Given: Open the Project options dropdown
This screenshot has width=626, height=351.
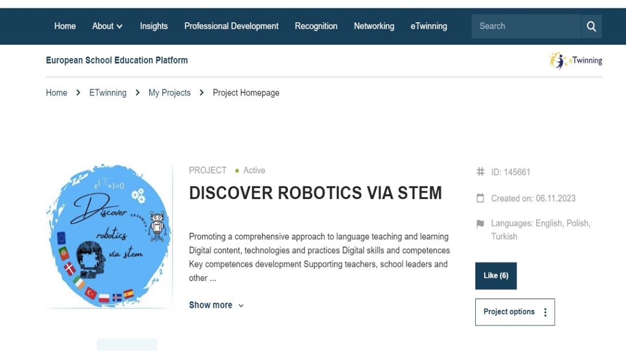Looking at the screenshot, I should click(514, 312).
